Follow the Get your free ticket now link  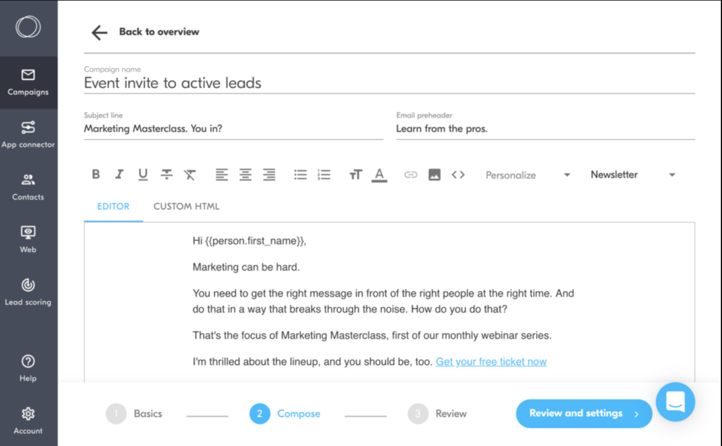click(x=491, y=361)
